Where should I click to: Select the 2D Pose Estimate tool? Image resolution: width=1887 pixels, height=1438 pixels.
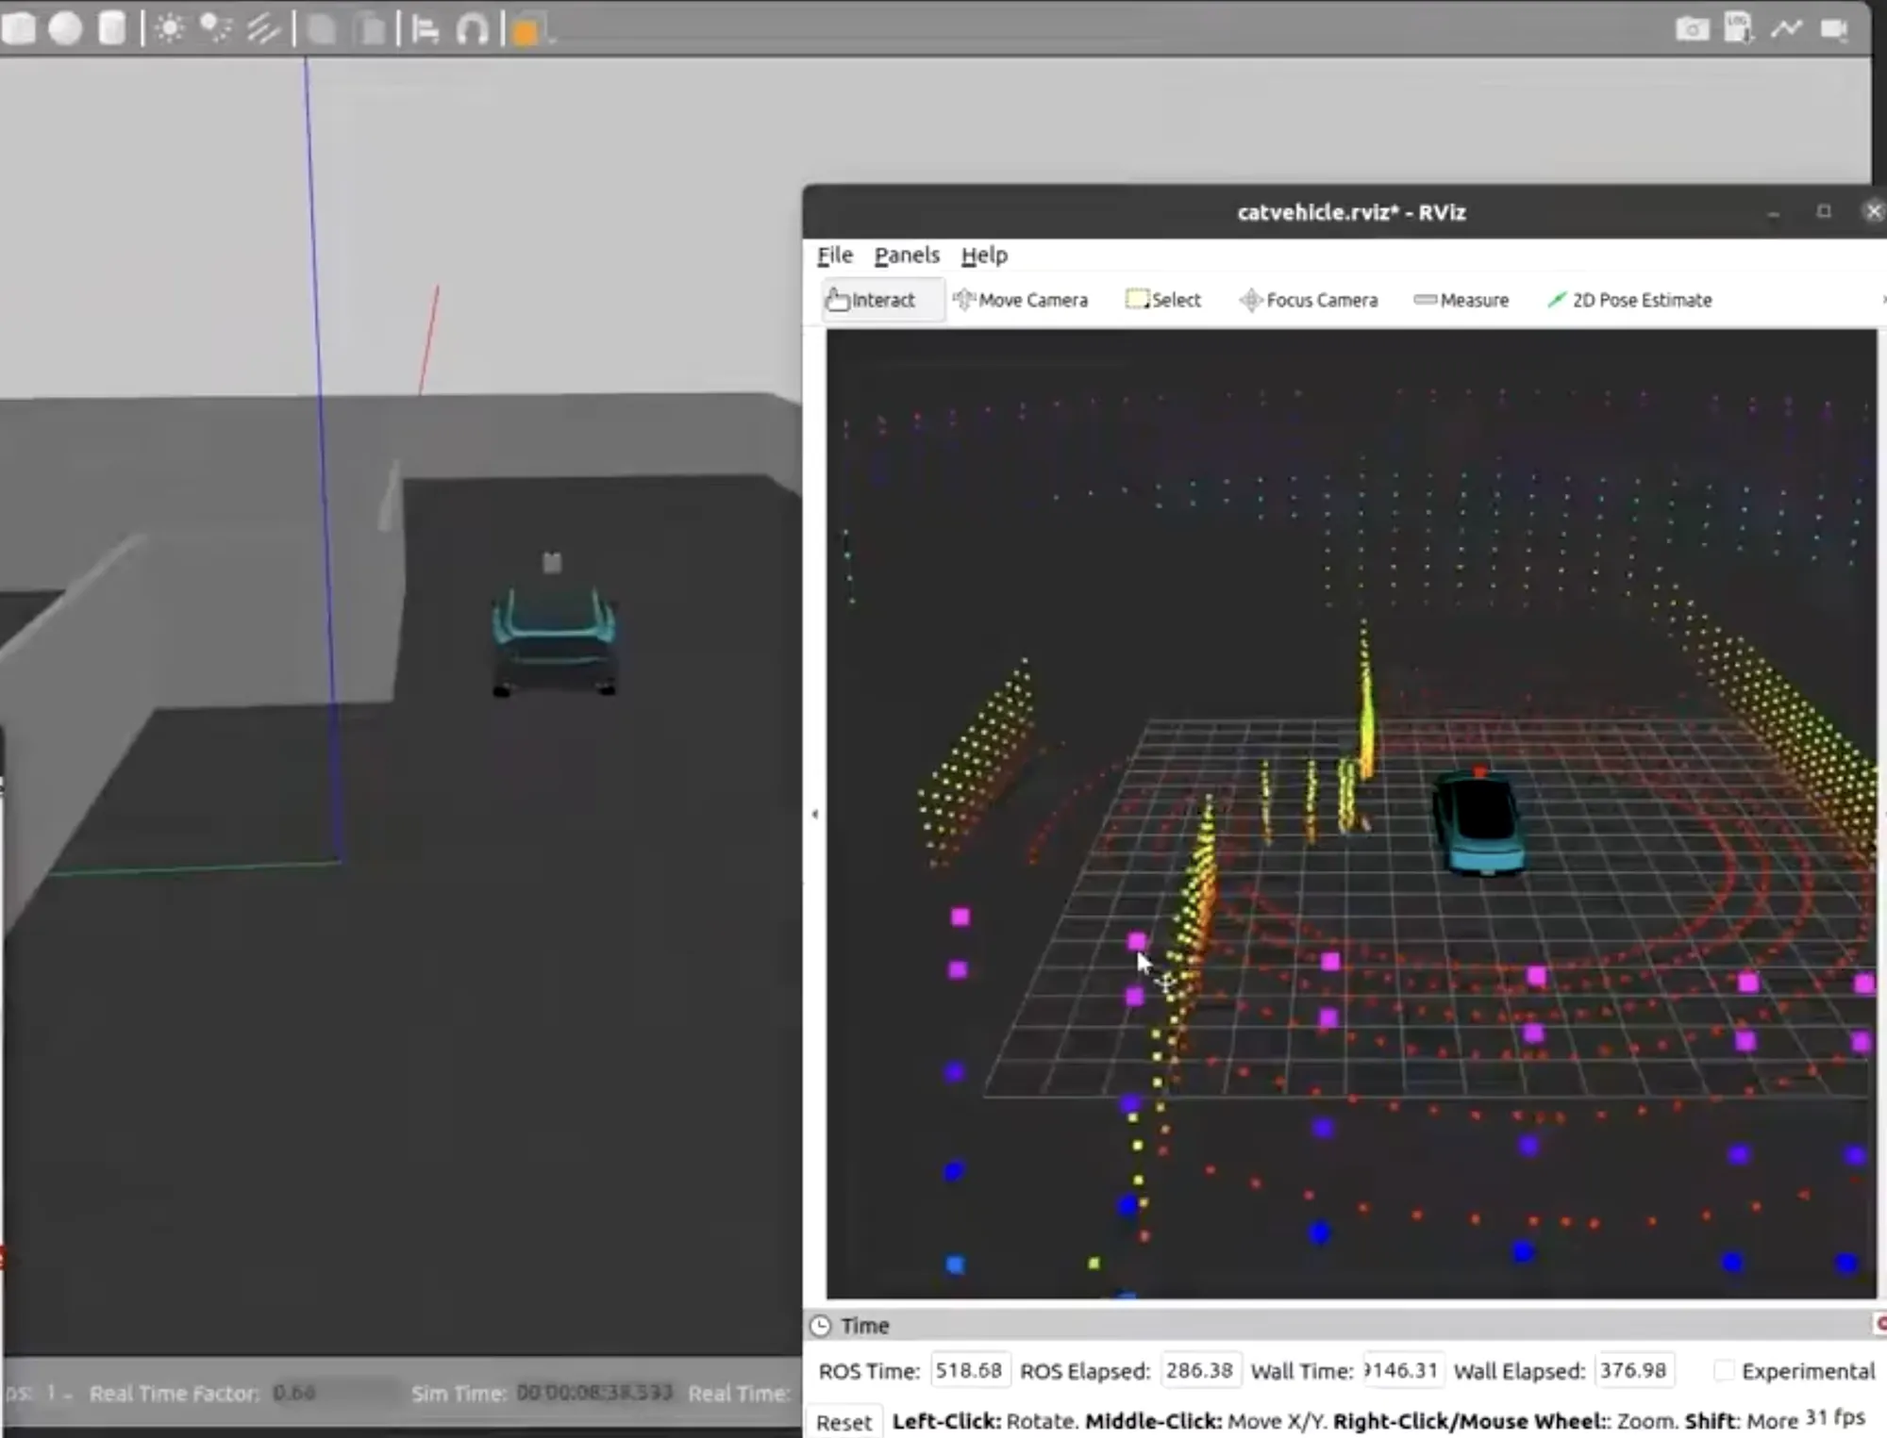1629,300
